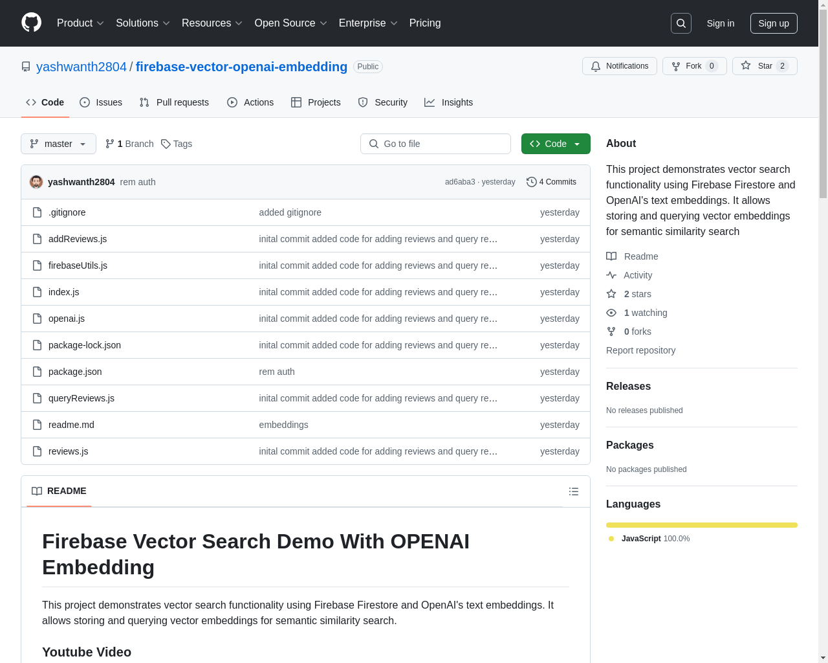Click the file icon next to package.json
Image resolution: width=828 pixels, height=663 pixels.
38,372
